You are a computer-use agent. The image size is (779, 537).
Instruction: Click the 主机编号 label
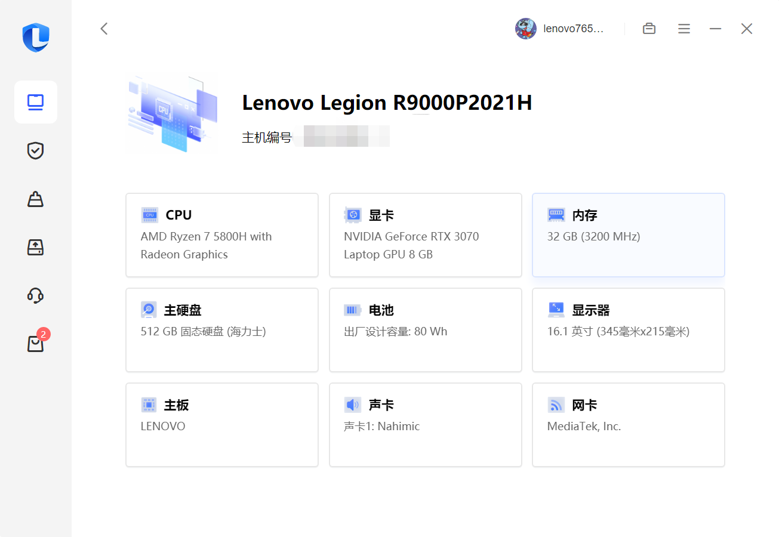(266, 137)
